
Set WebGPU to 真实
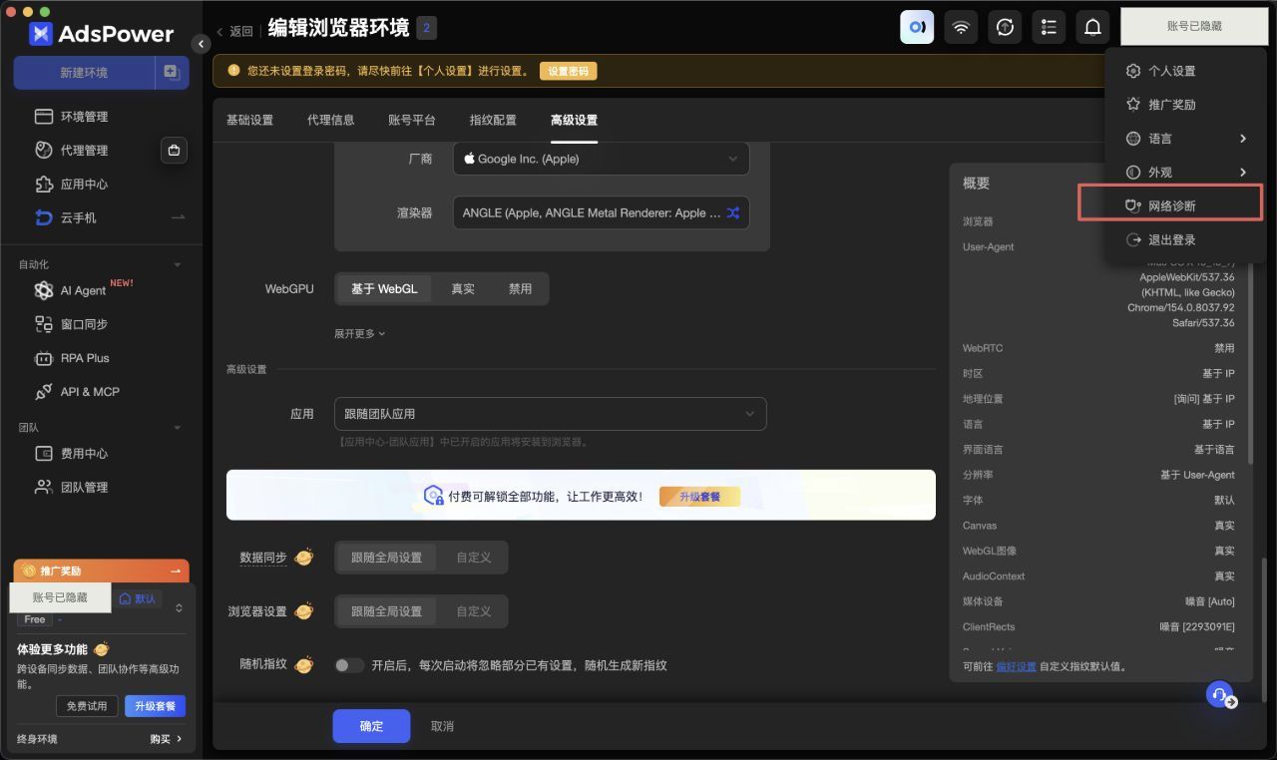click(x=463, y=289)
